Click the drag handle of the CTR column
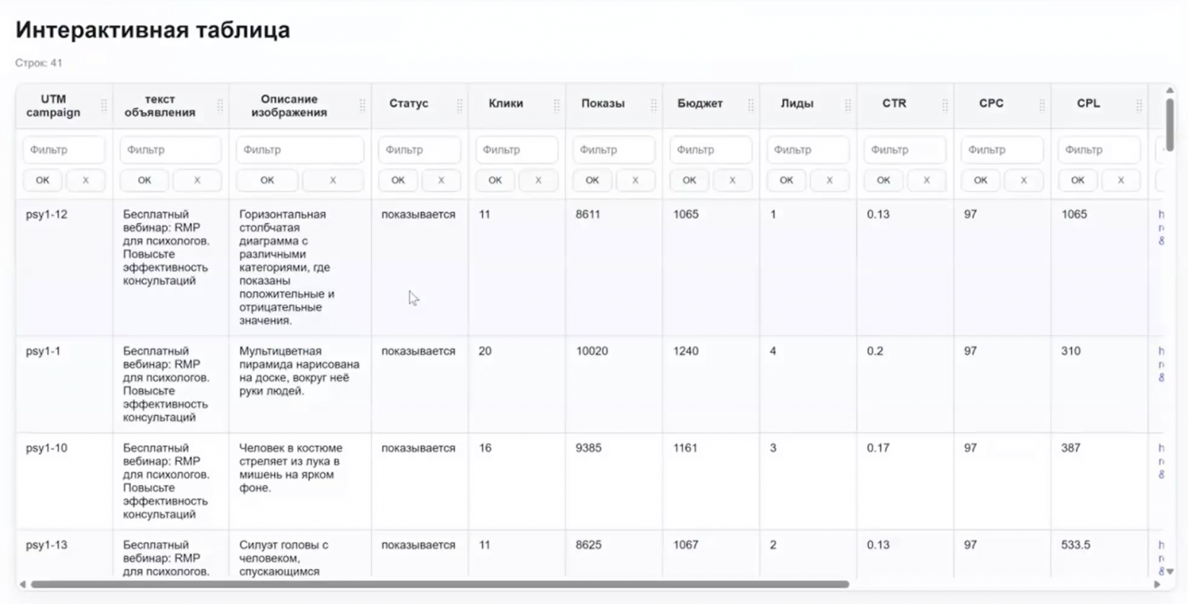The height and width of the screenshot is (604, 1188). point(945,106)
